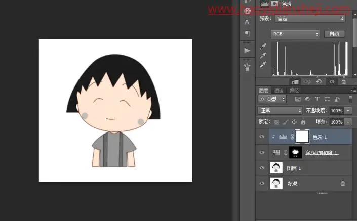Filter layers by shape layers
This screenshot has height=221, width=357.
327,99
